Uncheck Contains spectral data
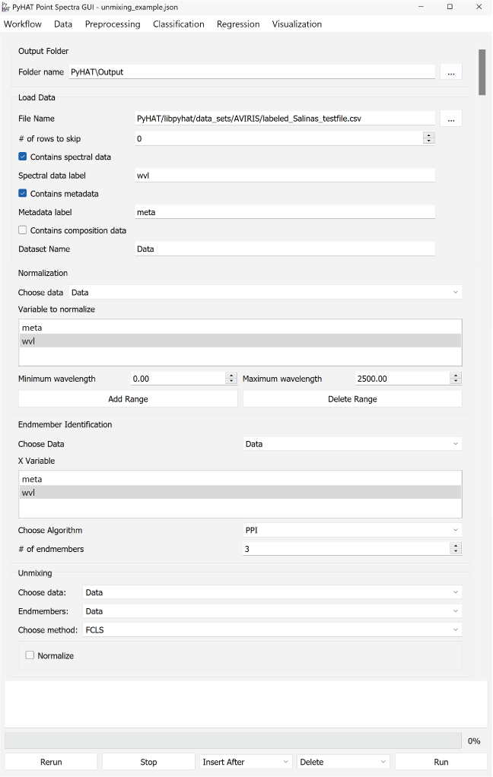Screen dimensions: 493x777 coord(23,157)
